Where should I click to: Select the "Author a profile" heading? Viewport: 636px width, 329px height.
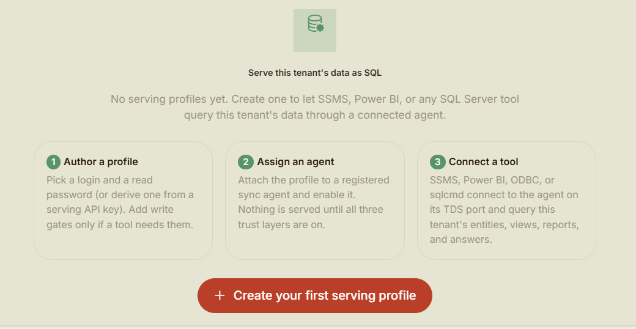(x=100, y=162)
